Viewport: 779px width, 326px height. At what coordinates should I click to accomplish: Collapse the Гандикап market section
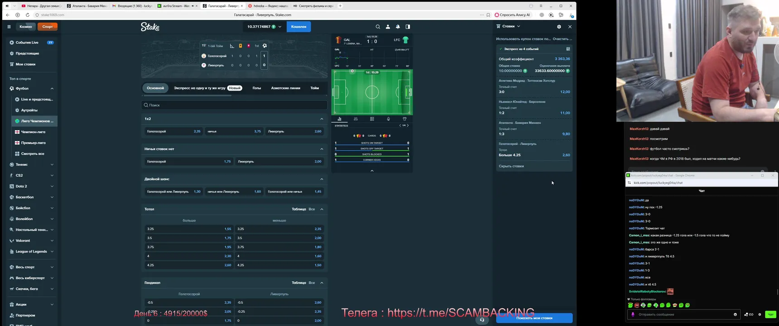(322, 283)
